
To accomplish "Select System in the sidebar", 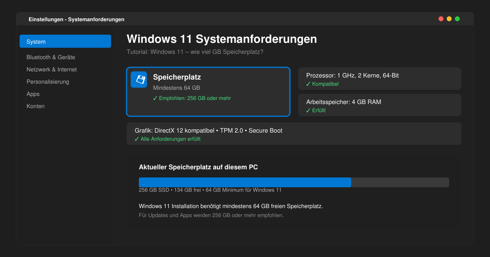I will pyautogui.click(x=65, y=41).
